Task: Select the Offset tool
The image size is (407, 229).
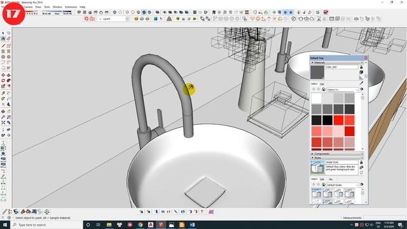Action: tap(8, 86)
